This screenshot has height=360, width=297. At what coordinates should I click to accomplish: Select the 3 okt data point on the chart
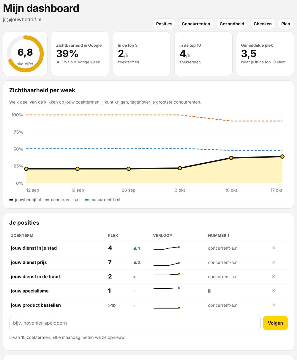point(180,168)
